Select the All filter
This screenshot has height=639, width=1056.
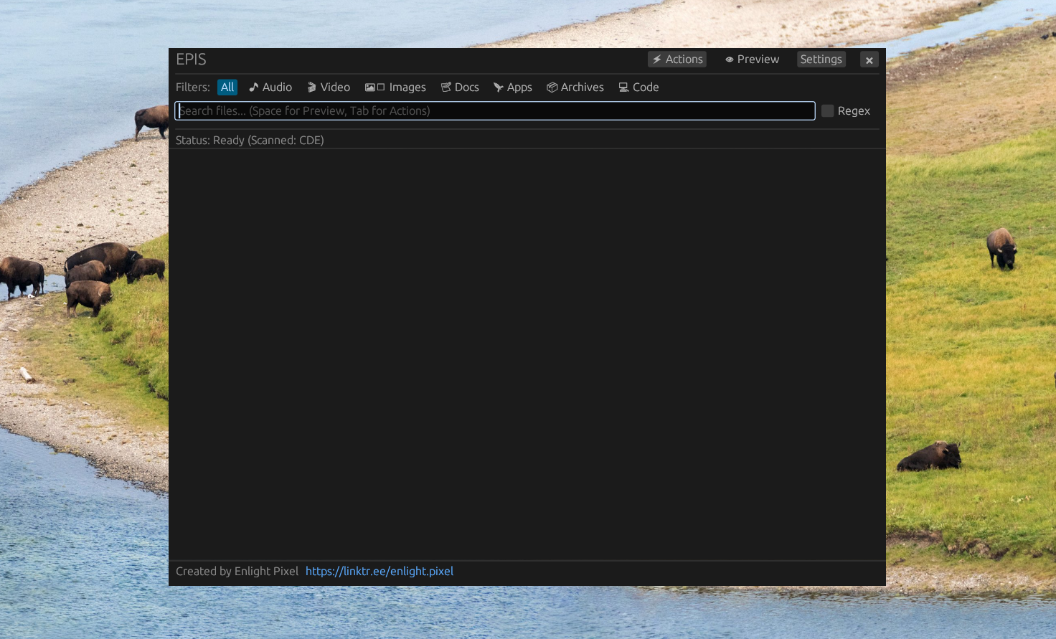[x=227, y=87]
